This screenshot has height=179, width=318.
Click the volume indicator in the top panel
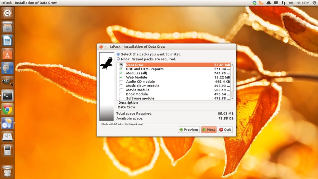(291, 3)
